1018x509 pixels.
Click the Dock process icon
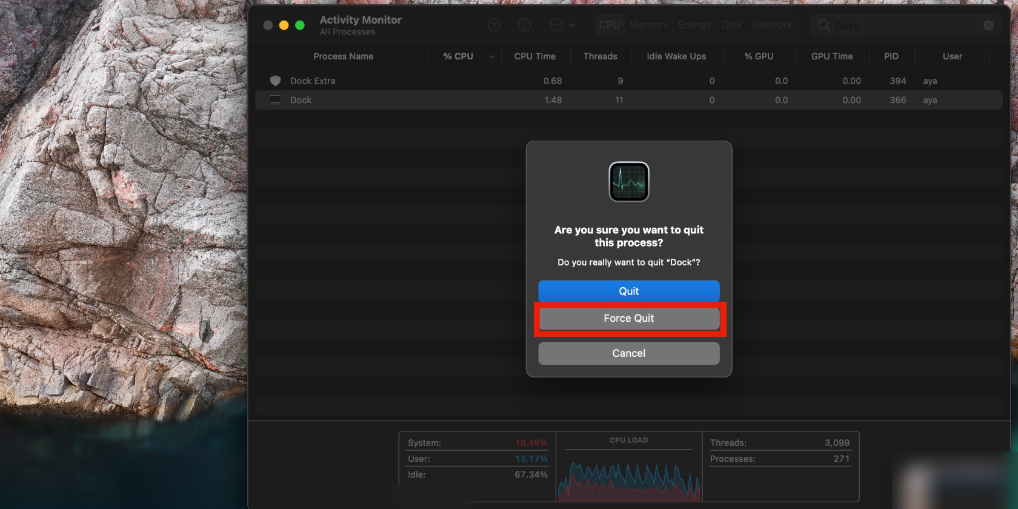click(275, 99)
